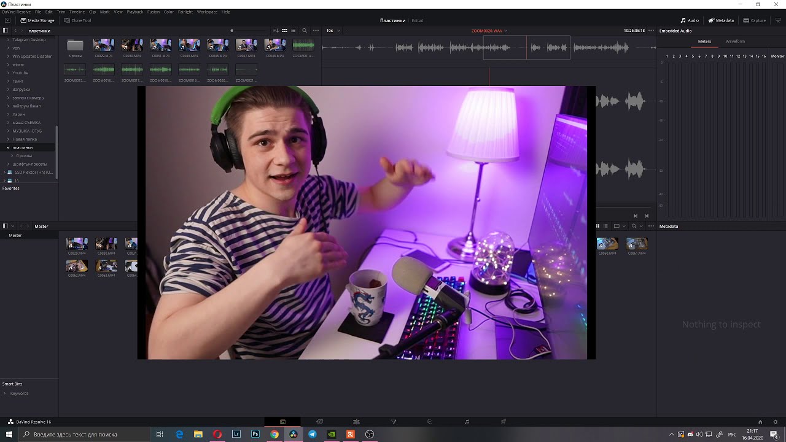Screen dimensions: 786x442
Task: Switch media pool to thumbnail view
Action: pyautogui.click(x=597, y=226)
